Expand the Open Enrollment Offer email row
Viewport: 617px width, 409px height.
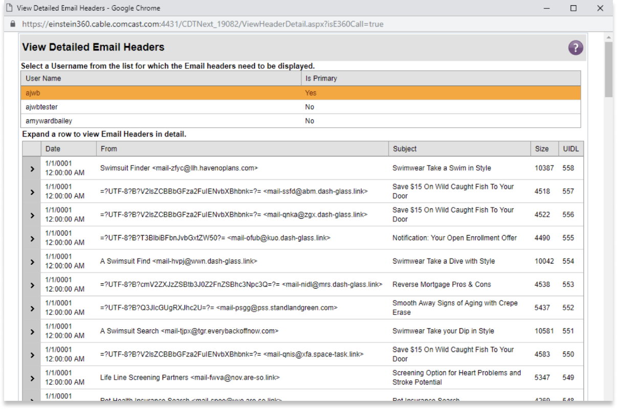(x=32, y=238)
